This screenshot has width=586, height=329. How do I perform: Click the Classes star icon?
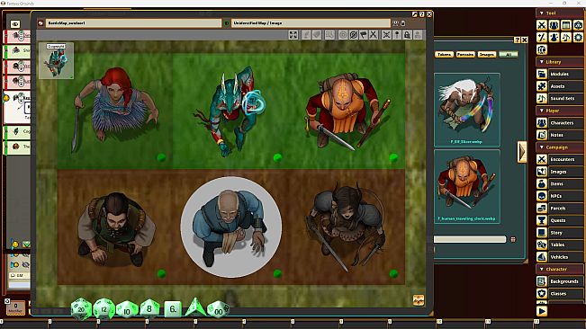[542, 294]
